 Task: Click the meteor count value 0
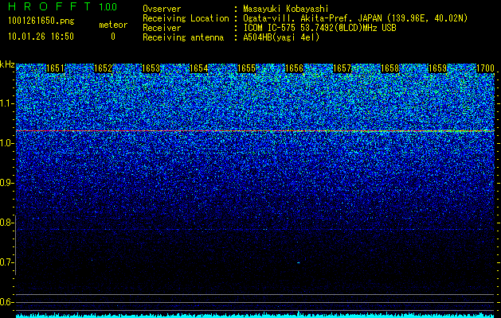click(x=113, y=37)
